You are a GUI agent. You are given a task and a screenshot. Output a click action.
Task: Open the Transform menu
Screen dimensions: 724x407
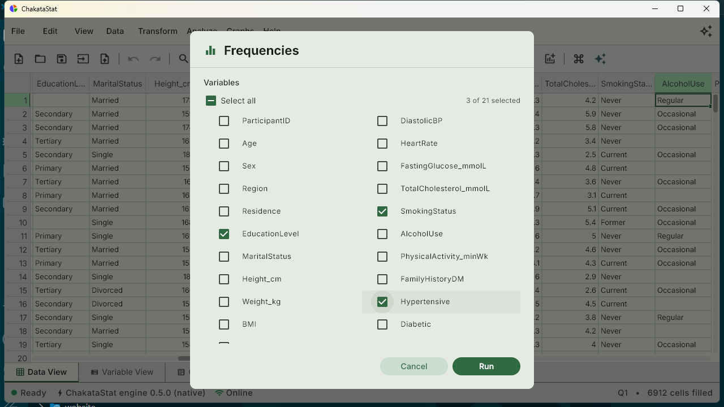(x=158, y=31)
